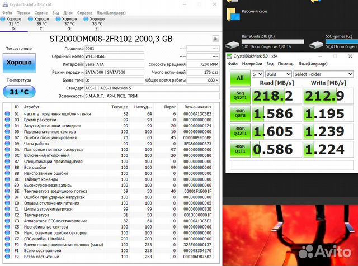Click the Возможности field S.M.A.R.T., APM, NCQ, TRIM
Viewport: 358px width, 266px height.
click(x=152, y=96)
